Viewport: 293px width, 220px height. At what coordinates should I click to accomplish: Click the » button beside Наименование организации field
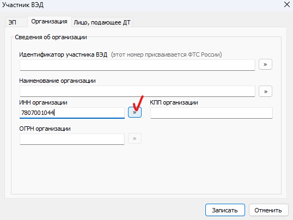(x=265, y=91)
